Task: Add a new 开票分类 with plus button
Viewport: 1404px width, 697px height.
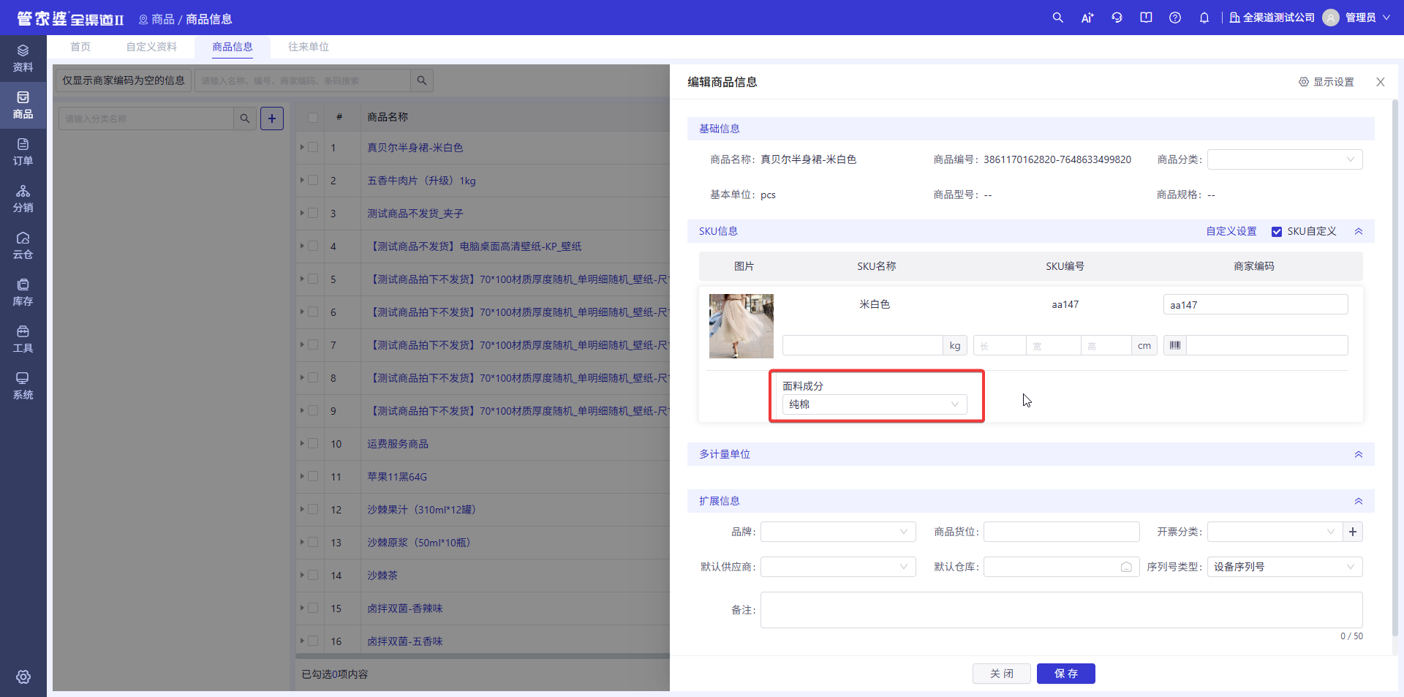Action: point(1353,532)
